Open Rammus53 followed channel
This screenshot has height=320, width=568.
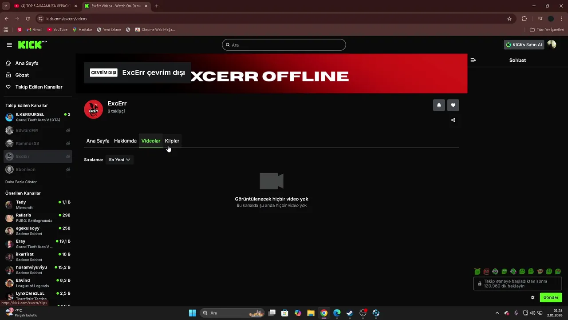(x=38, y=144)
